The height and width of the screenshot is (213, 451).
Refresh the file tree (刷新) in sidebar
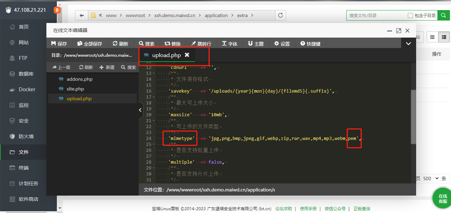[x=86, y=68]
